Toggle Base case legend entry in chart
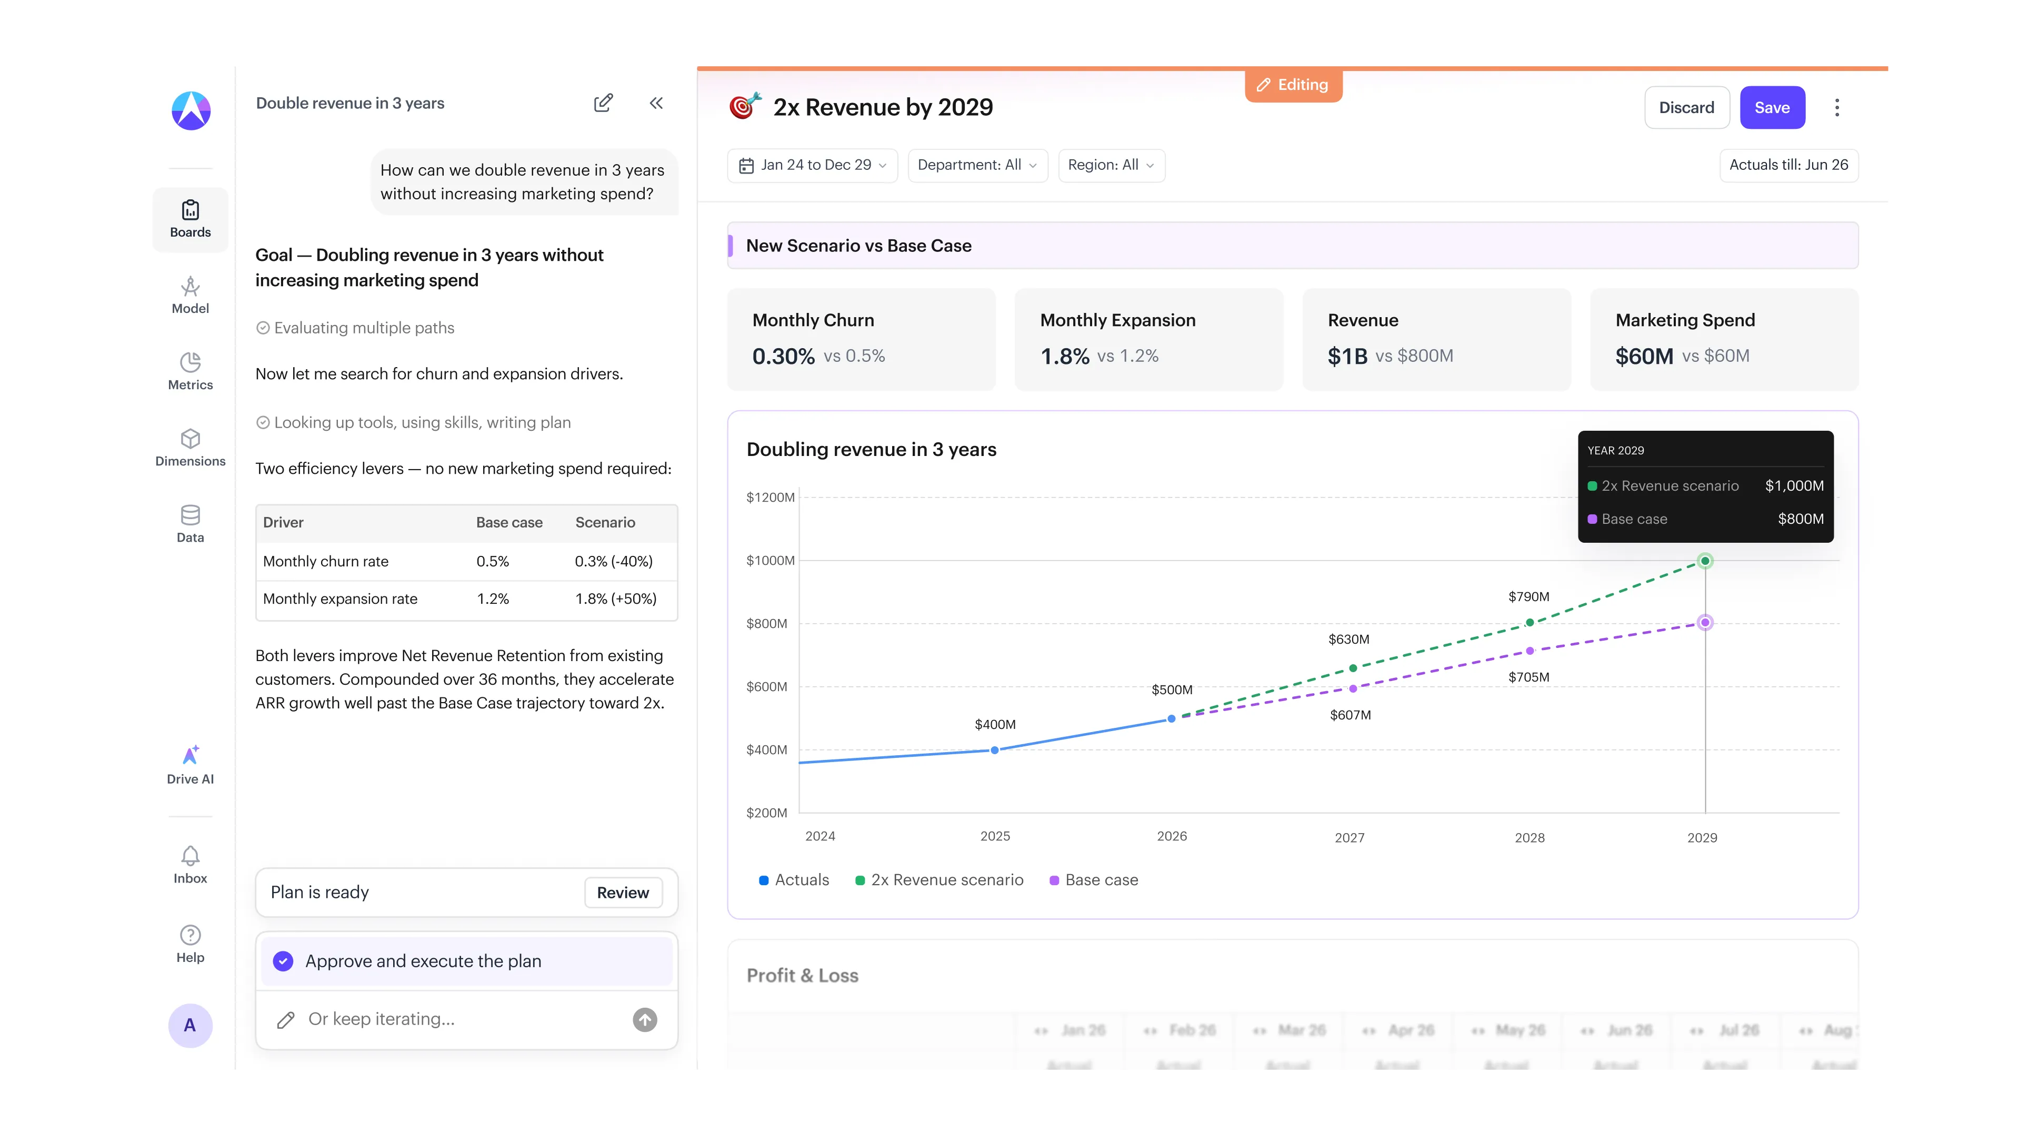Image resolution: width=2029 pixels, height=1136 pixels. [x=1094, y=880]
